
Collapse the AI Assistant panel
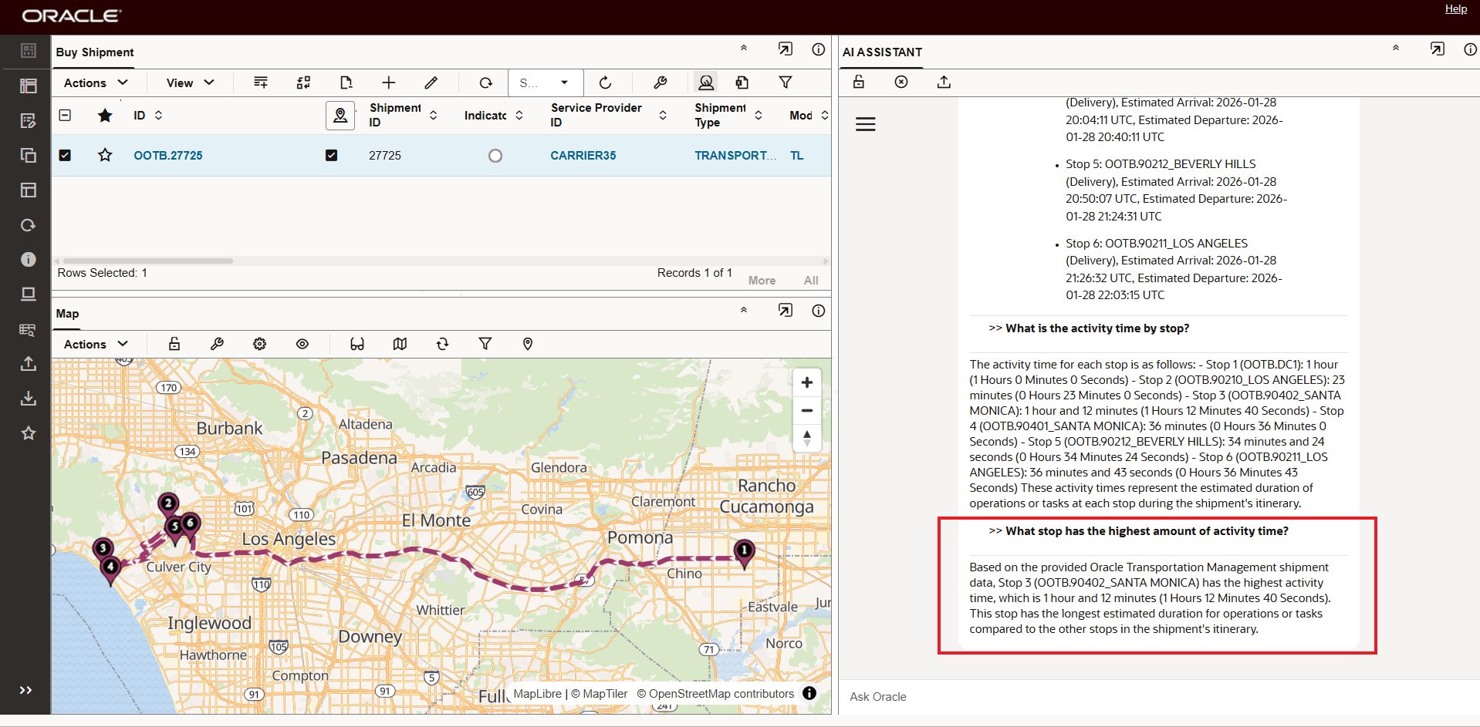[x=1395, y=49]
